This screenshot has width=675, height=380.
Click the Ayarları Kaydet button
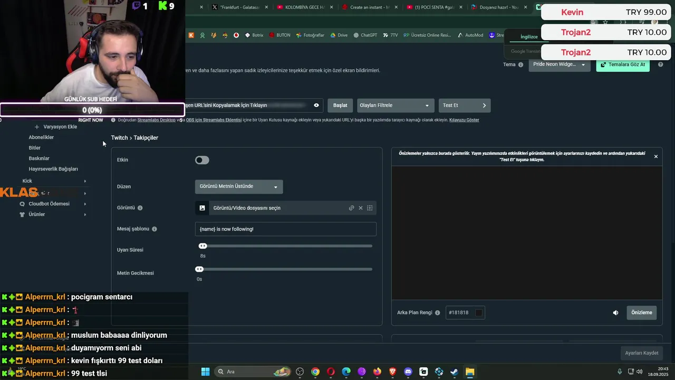[642, 353]
